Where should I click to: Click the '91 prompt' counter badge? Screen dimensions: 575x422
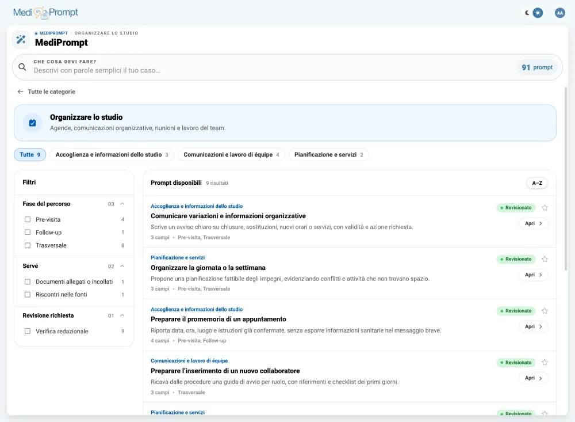537,67
